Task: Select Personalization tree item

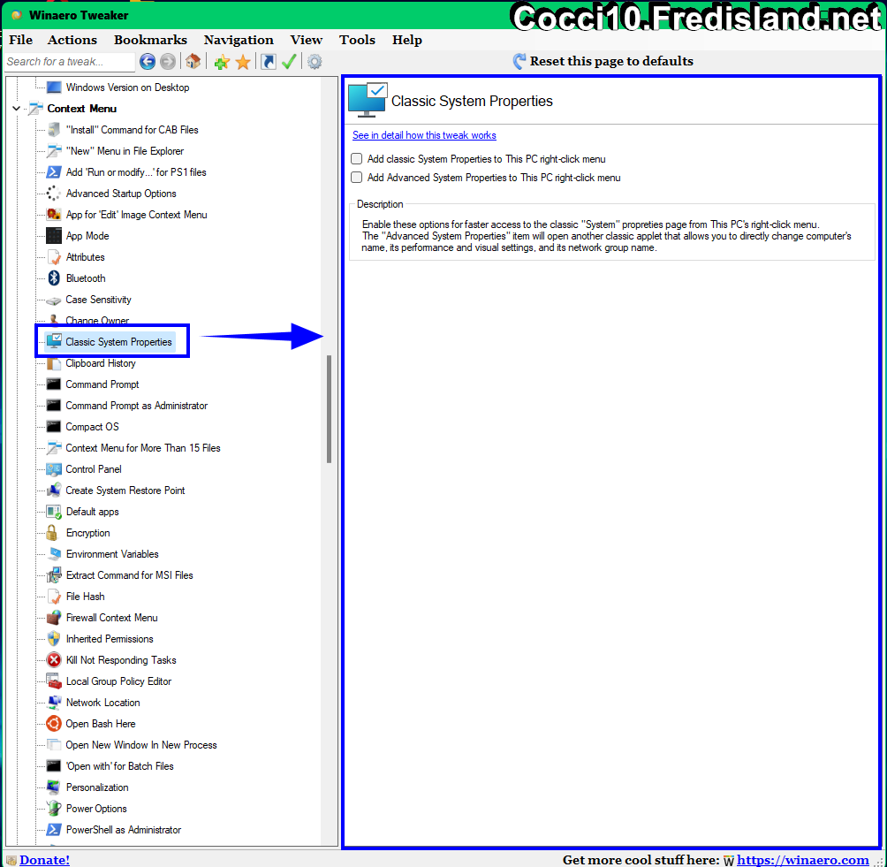Action: pyautogui.click(x=97, y=787)
